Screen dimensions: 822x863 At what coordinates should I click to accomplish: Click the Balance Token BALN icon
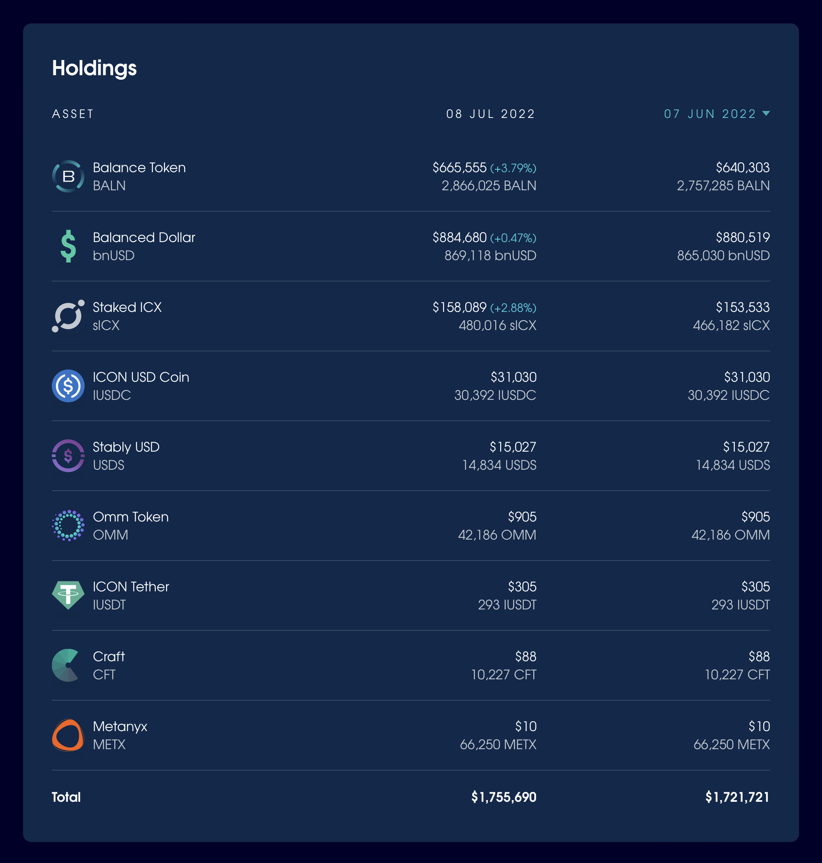tap(68, 177)
